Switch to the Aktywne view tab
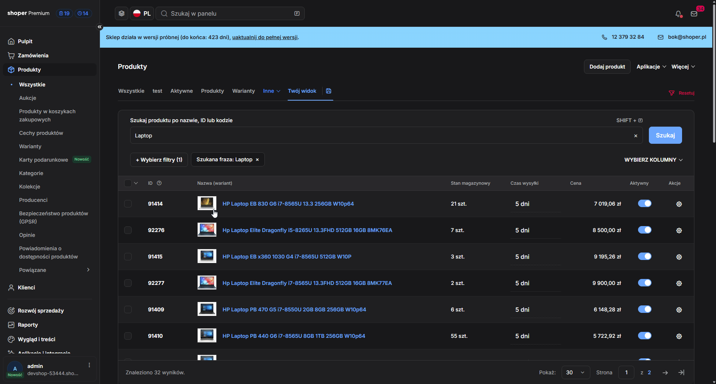The image size is (716, 384). tap(182, 91)
